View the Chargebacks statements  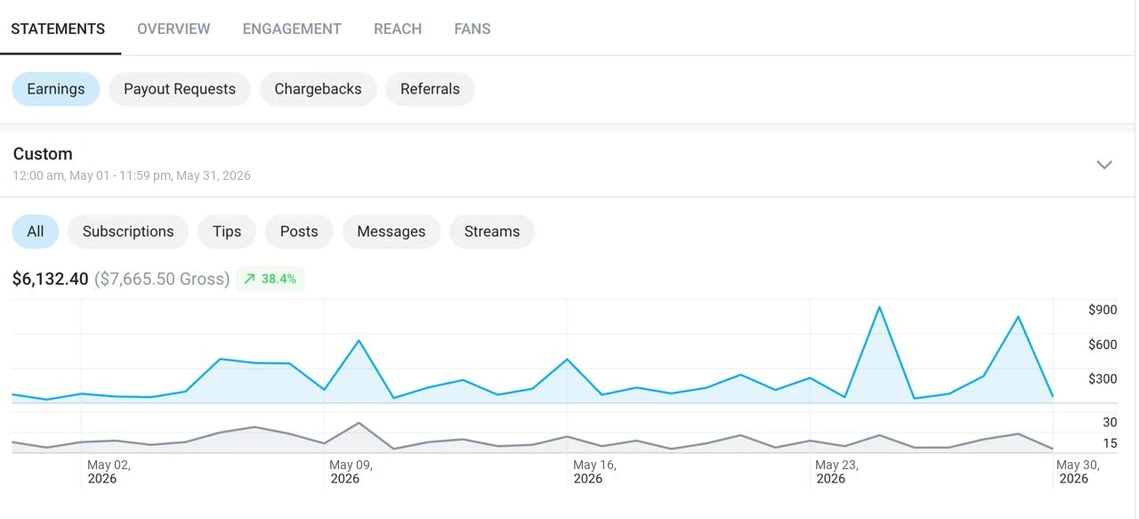[x=318, y=89]
